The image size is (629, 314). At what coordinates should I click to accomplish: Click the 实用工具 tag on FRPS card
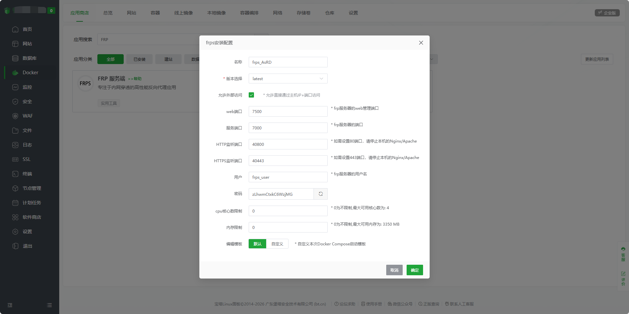coord(109,103)
